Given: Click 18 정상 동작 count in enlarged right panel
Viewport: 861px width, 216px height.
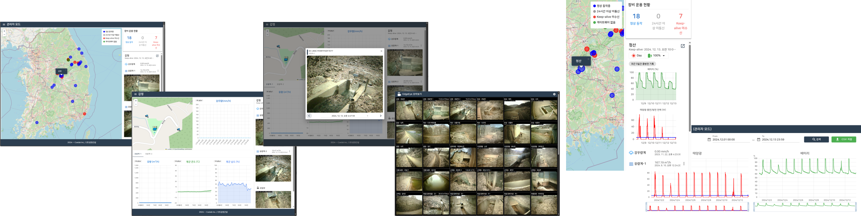Looking at the screenshot, I should pyautogui.click(x=636, y=19).
